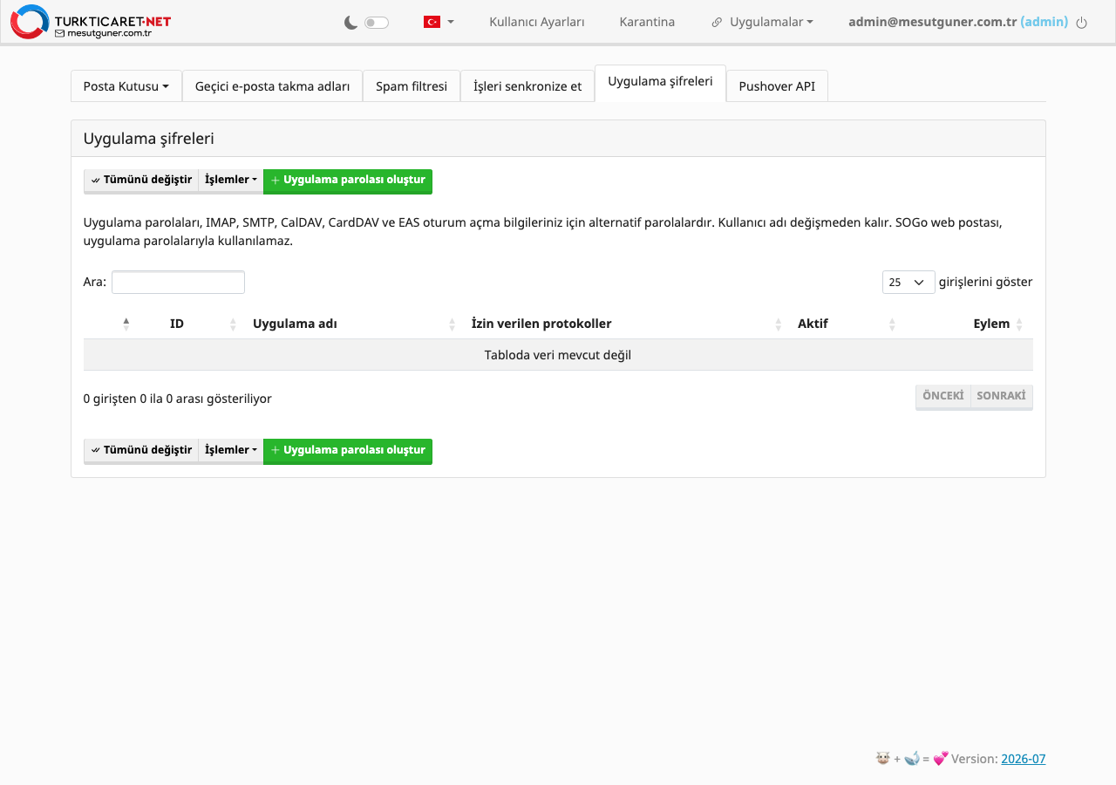Image resolution: width=1116 pixels, height=785 pixels.
Task: Select the Uygulama şifreleri tab
Action: point(660,83)
